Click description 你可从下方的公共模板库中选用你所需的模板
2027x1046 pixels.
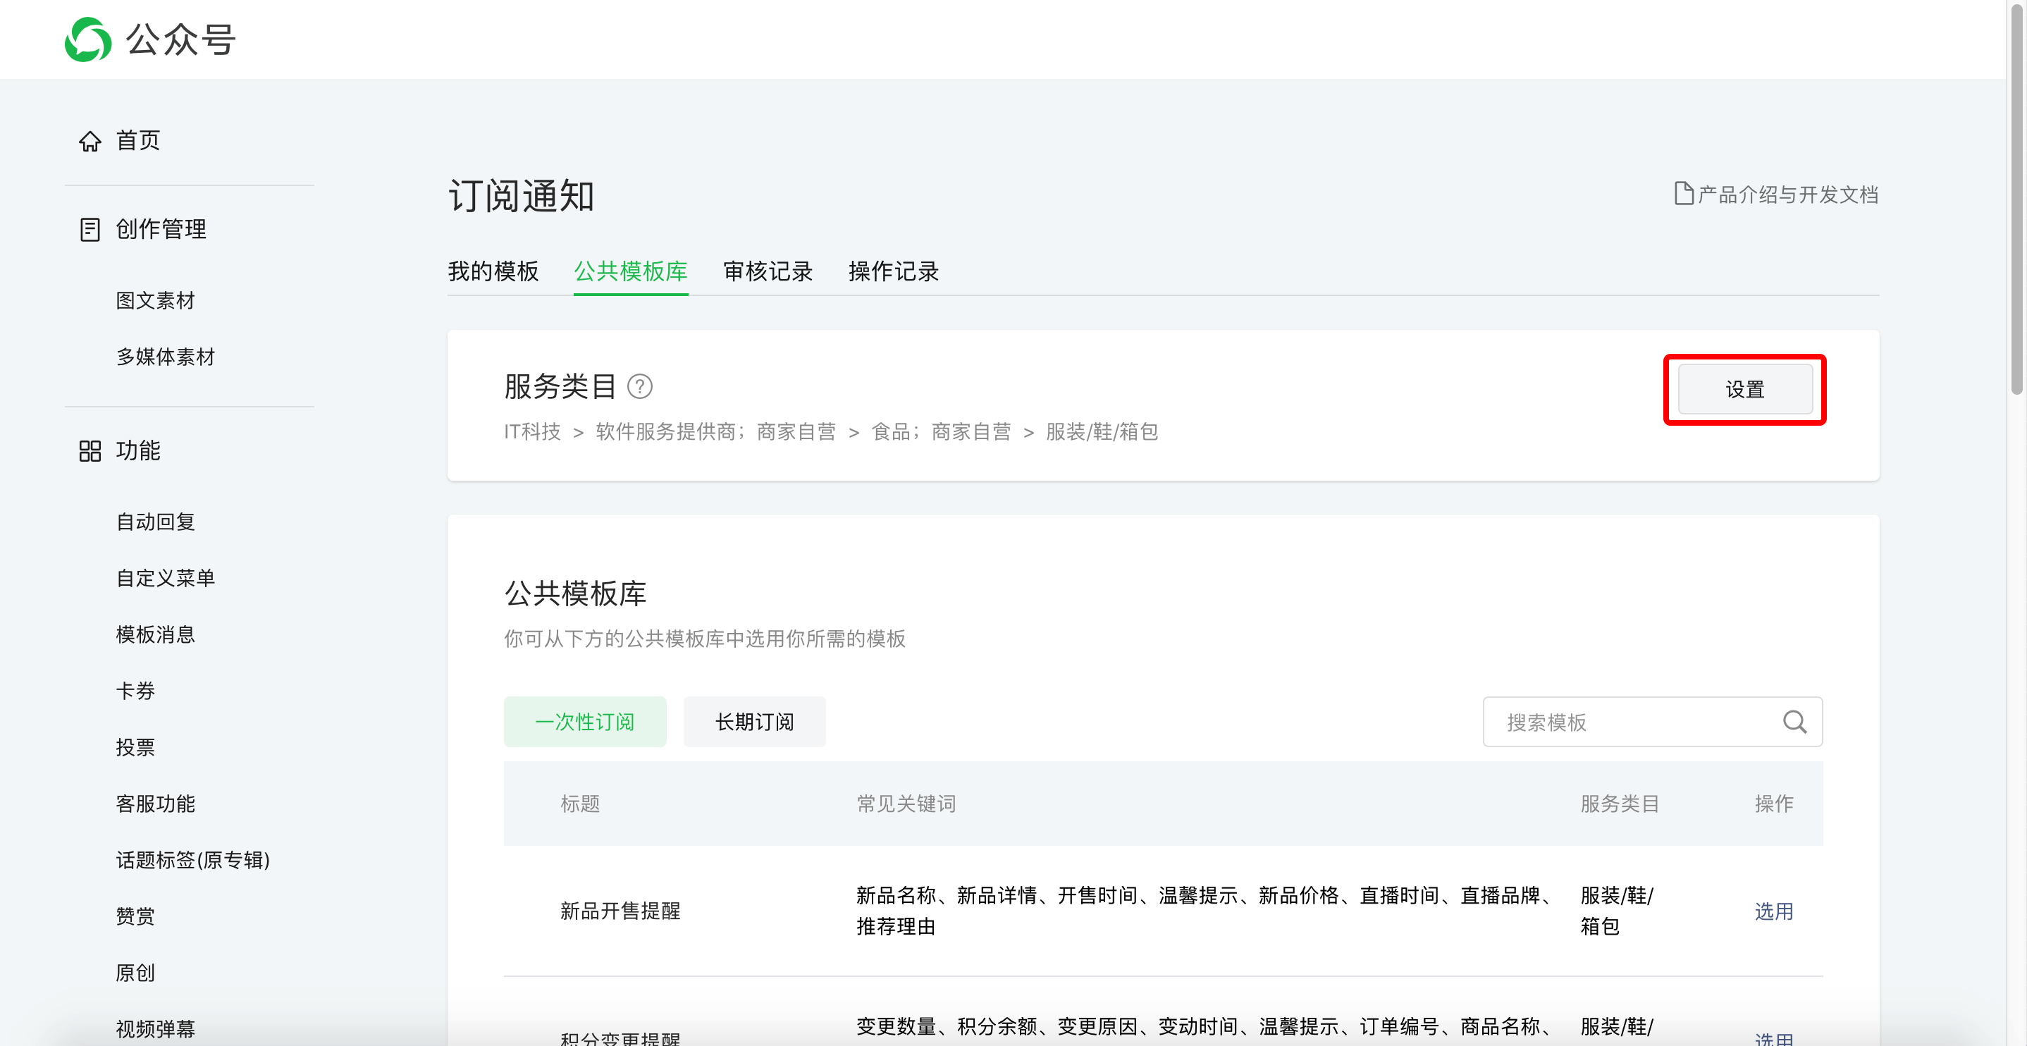click(704, 639)
